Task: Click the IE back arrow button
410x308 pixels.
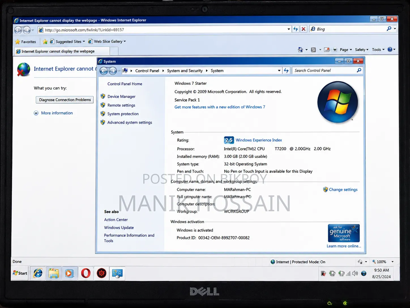Action: click(18, 30)
